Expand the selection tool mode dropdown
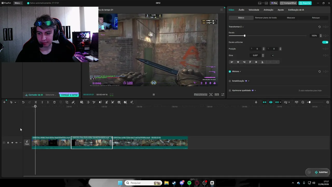Viewport: 332px width, 187px height. click(x=15, y=102)
